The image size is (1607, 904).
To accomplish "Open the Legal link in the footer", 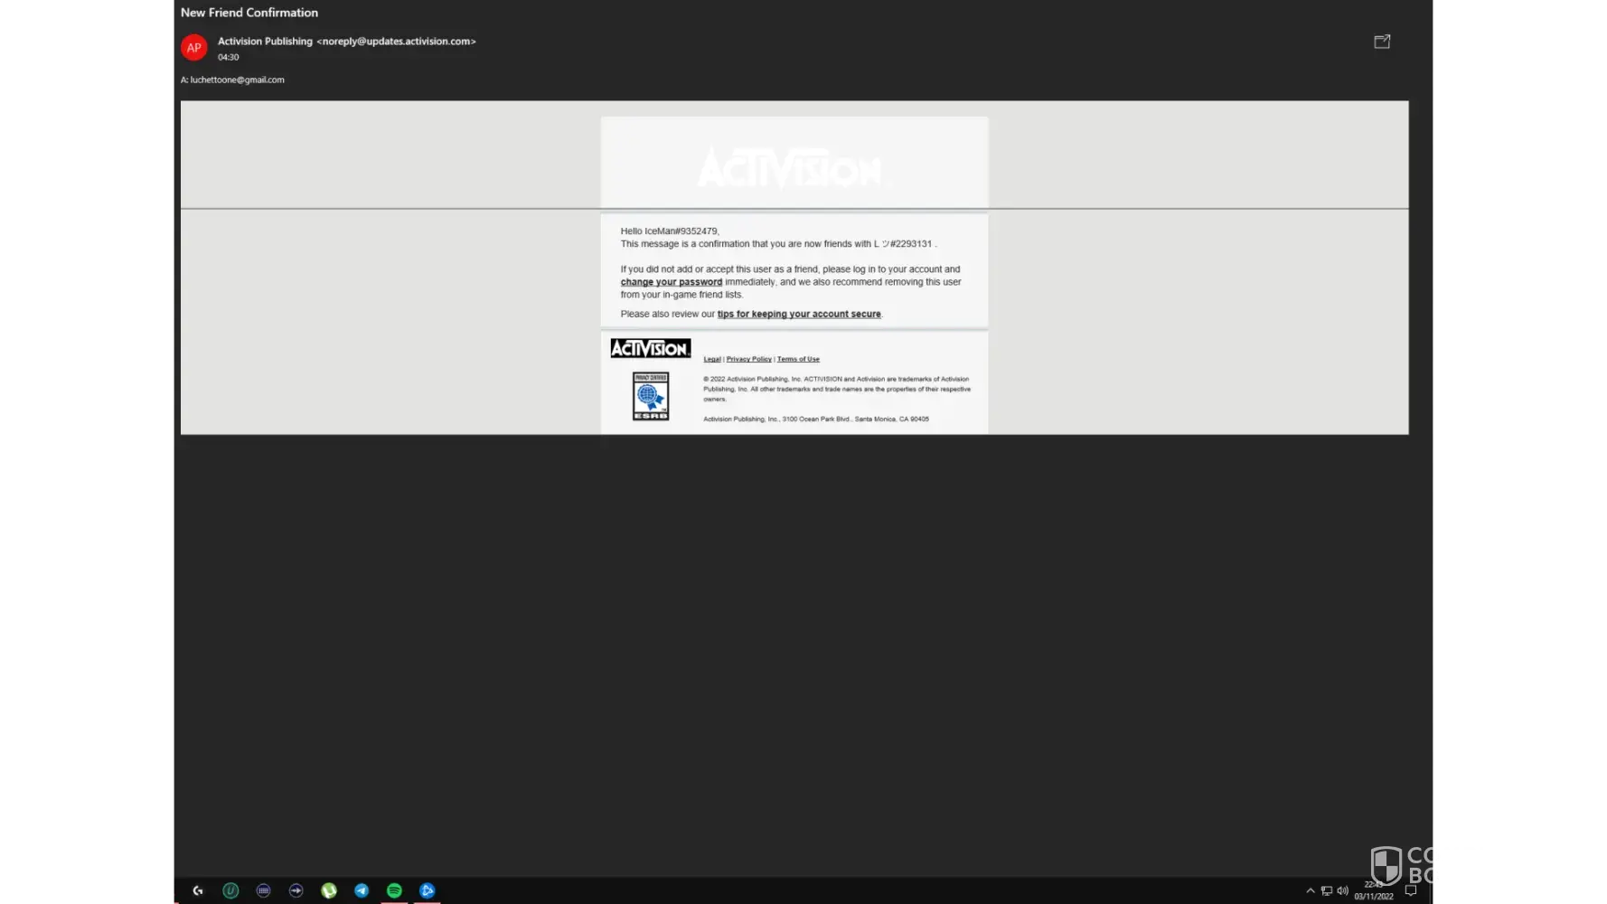I will 712,359.
